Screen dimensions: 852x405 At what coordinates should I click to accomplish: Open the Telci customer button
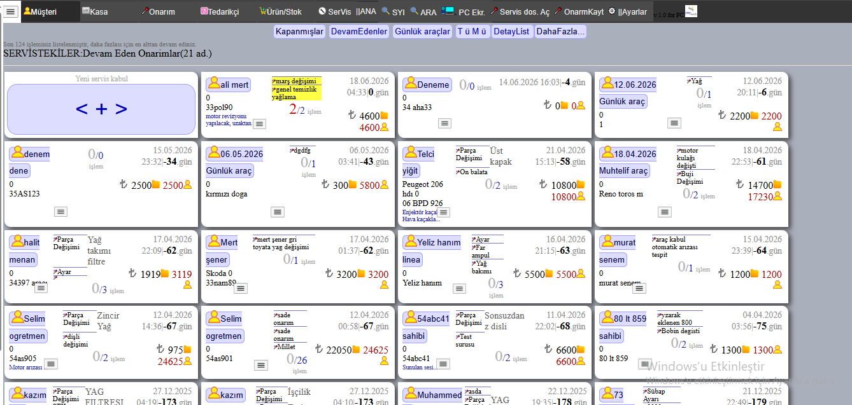(419, 154)
